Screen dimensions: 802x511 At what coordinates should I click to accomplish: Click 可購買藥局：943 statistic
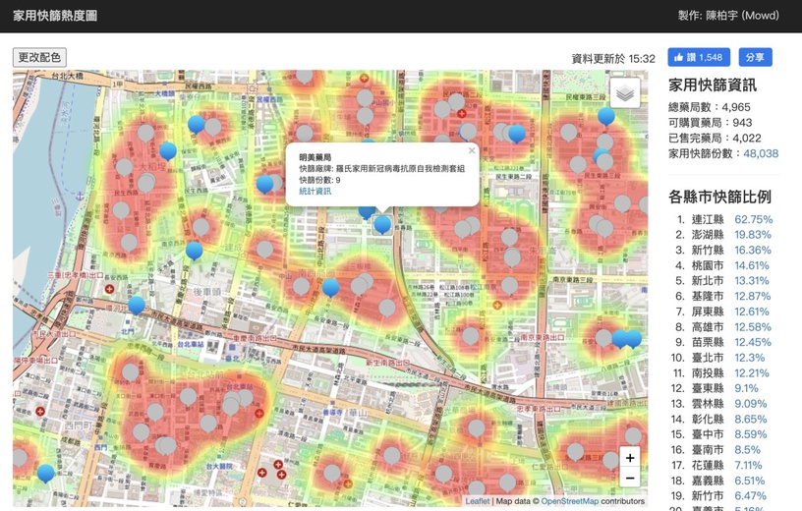[x=711, y=123]
